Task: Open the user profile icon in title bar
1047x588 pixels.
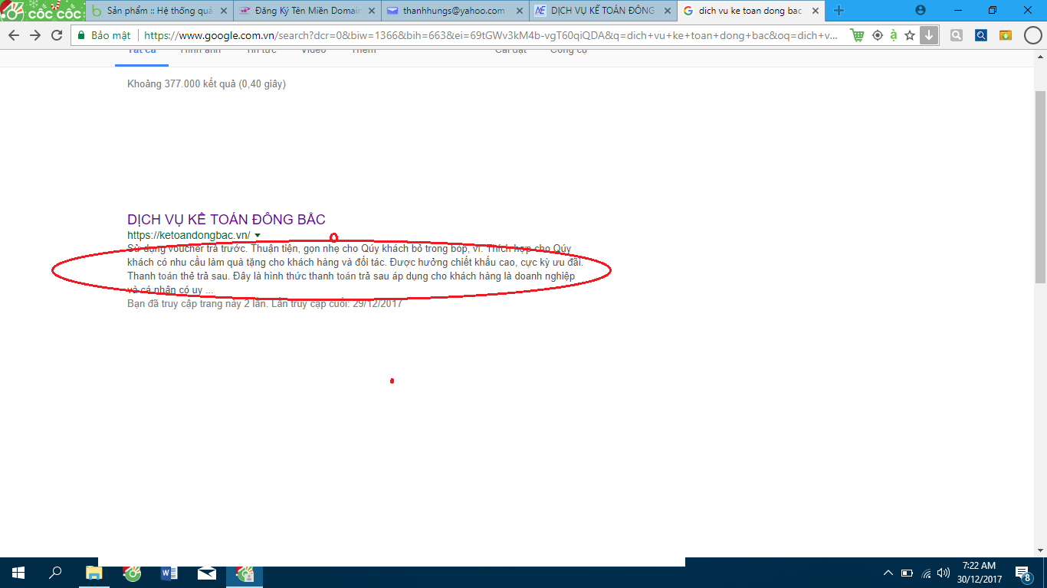Action: (x=921, y=11)
